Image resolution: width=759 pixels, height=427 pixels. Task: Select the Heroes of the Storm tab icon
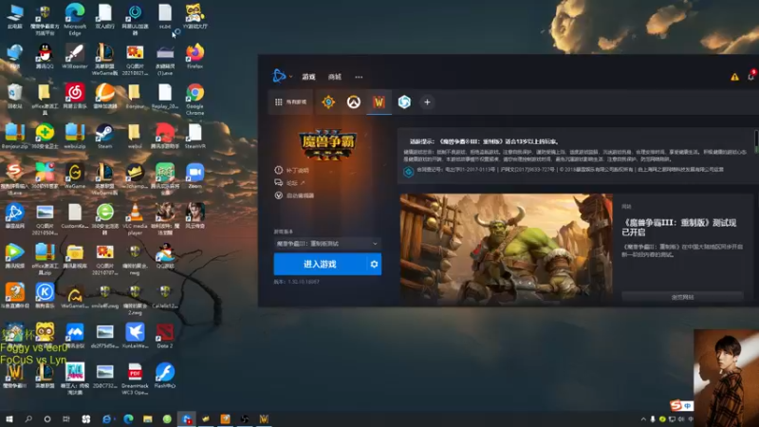click(x=404, y=102)
